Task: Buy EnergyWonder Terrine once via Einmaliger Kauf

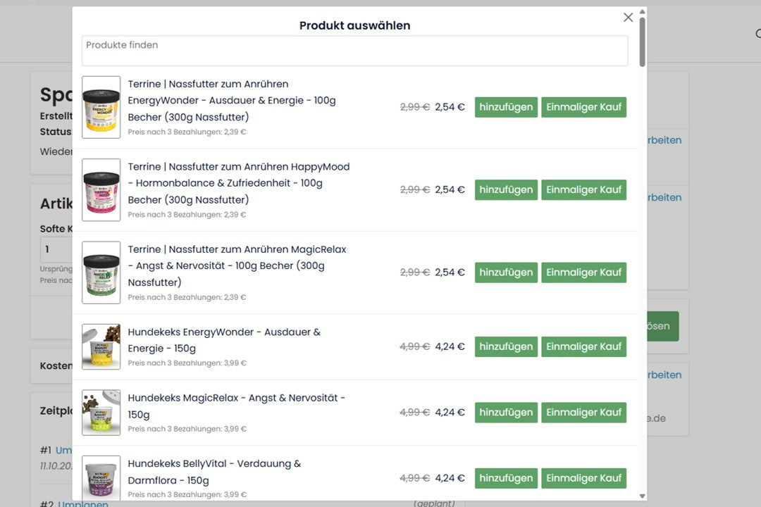Action: [x=583, y=107]
